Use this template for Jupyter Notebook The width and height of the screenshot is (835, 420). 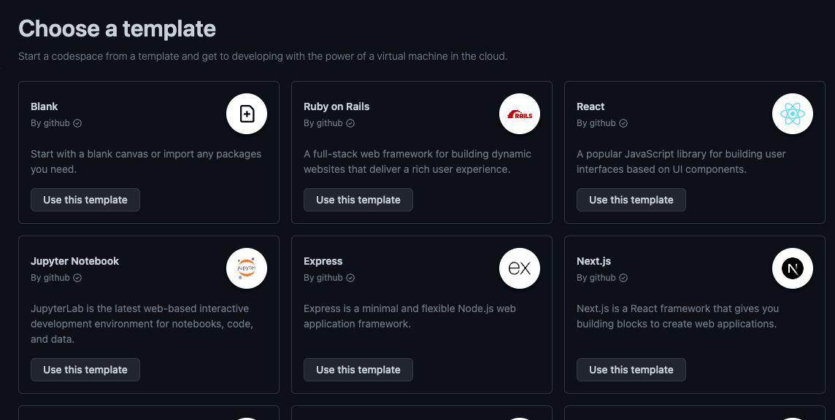85,369
